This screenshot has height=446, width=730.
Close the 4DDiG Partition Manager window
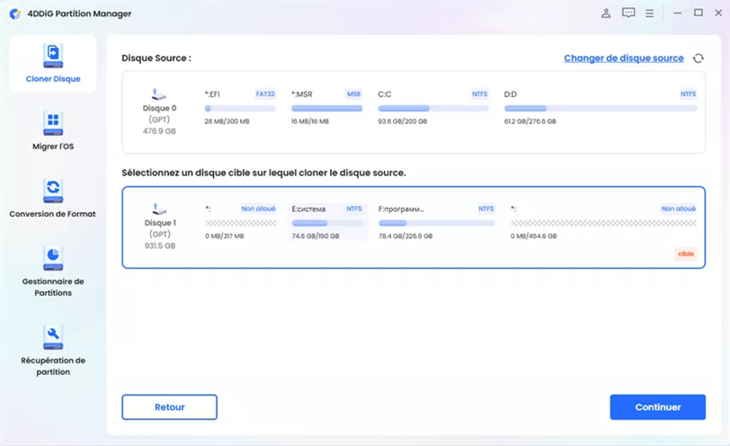[x=718, y=13]
